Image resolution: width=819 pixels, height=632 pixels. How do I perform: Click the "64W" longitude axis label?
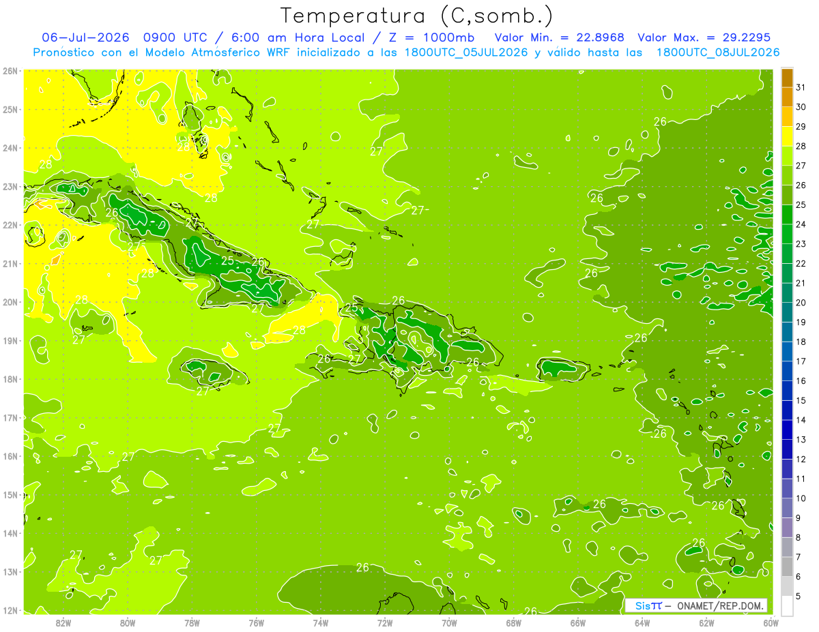pos(642,622)
